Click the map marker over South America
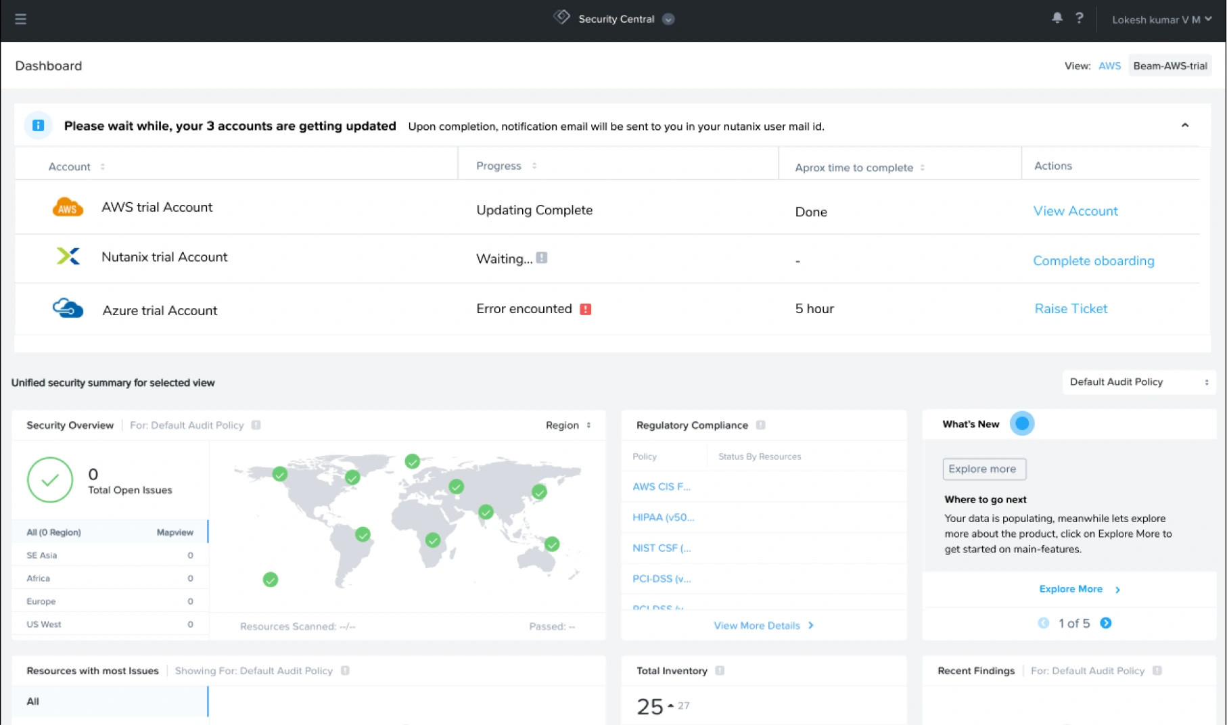The image size is (1227, 725). [x=363, y=535]
